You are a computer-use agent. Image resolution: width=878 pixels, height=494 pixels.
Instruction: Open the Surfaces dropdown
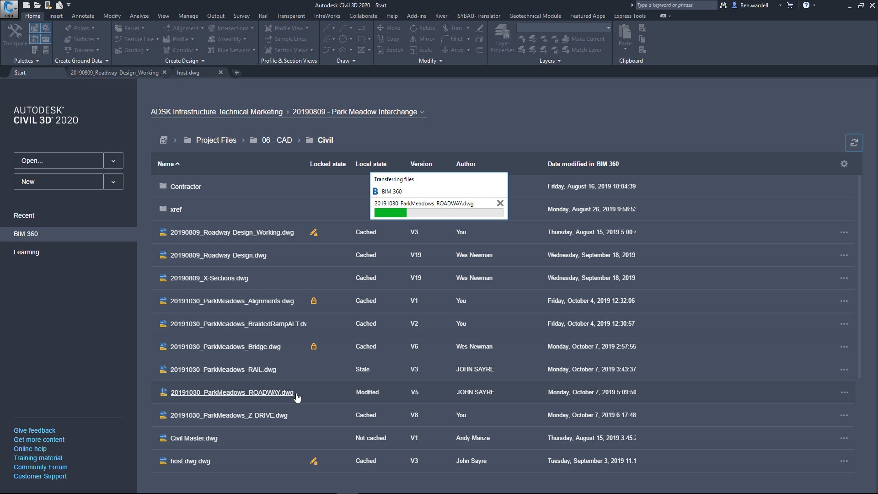pos(81,39)
